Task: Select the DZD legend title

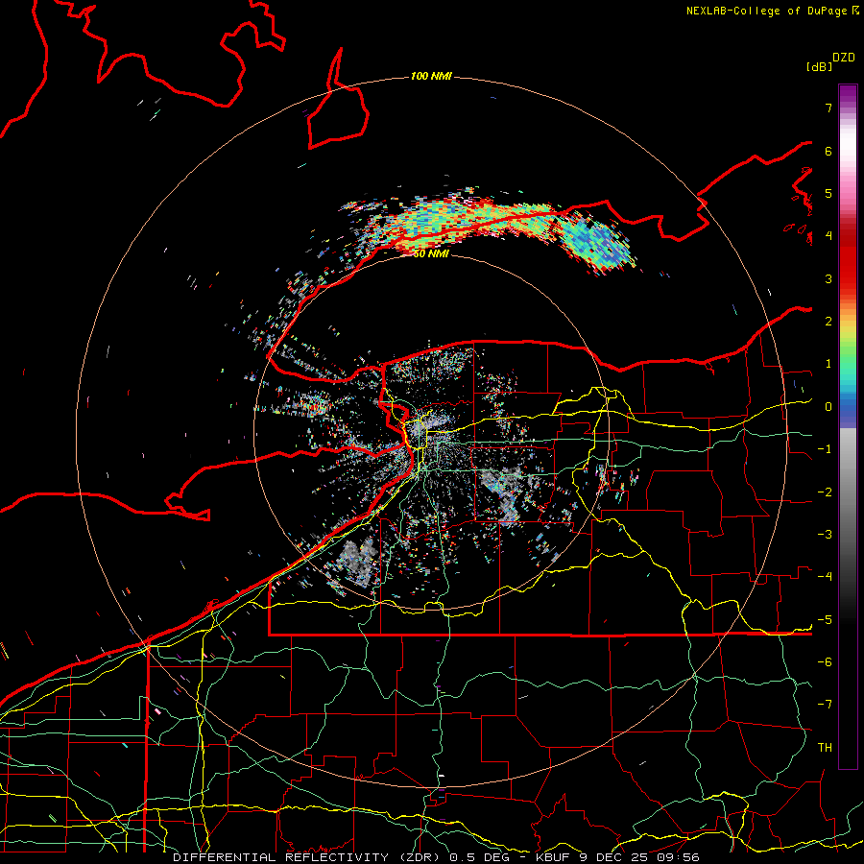Action: 844,58
